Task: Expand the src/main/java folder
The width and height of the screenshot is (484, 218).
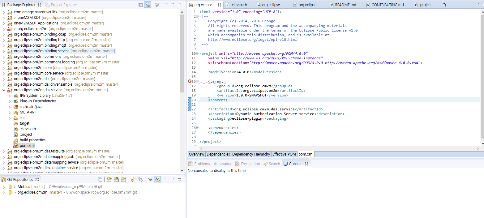Action: coord(10,107)
